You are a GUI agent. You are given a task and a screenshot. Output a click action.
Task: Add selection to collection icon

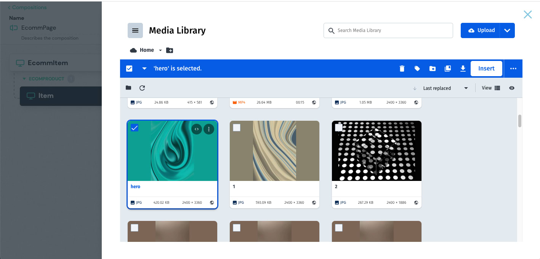click(x=448, y=69)
